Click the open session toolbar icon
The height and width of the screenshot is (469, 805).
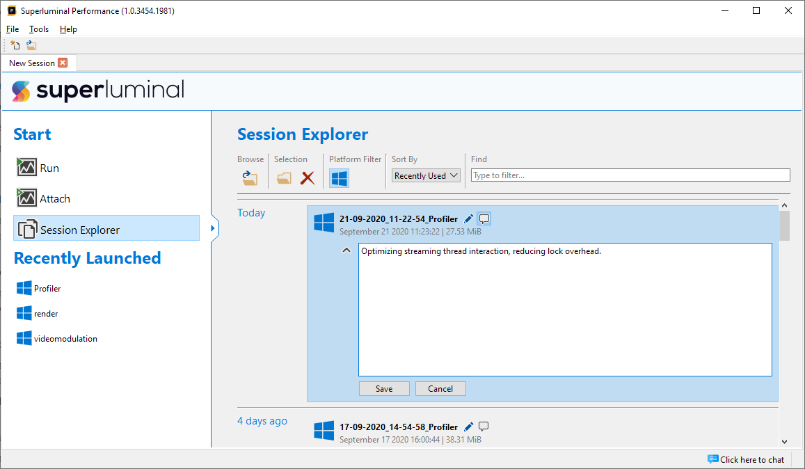(x=31, y=45)
